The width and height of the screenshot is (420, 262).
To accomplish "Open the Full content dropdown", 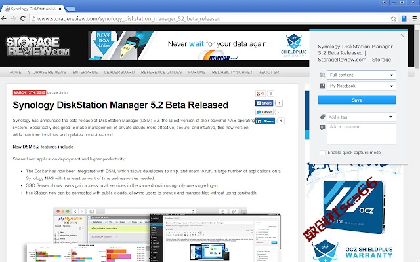I will 362,75.
